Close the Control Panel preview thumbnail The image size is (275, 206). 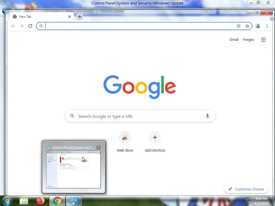pos(99,148)
